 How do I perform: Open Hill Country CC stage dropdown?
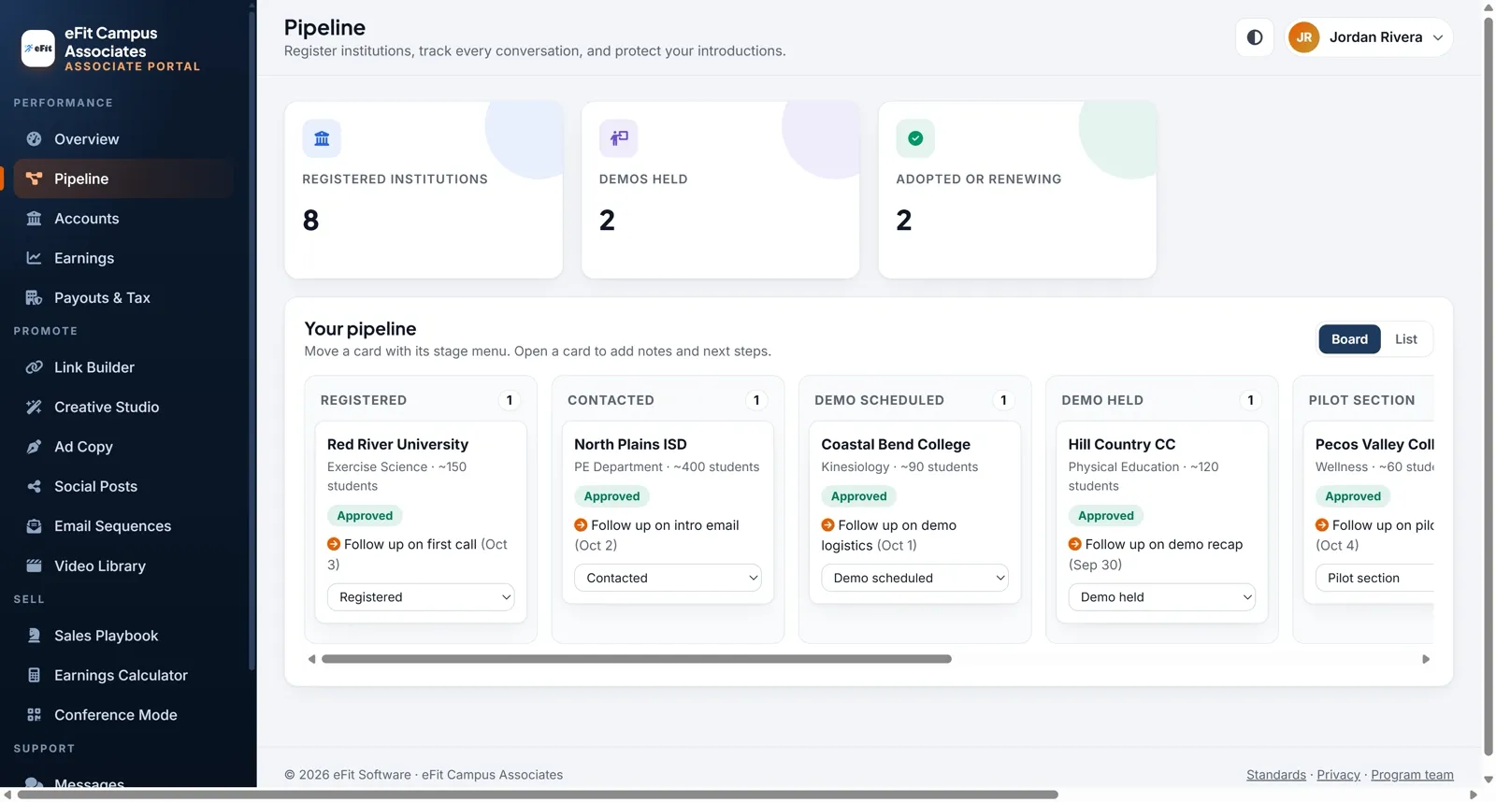[1162, 597]
